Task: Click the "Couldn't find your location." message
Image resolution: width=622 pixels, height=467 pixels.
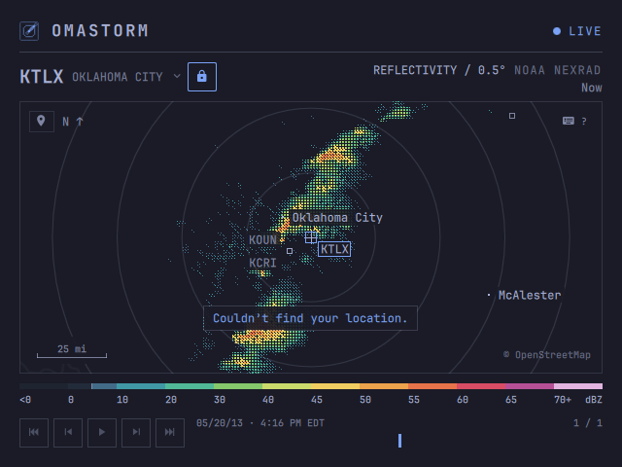Action: tap(310, 318)
